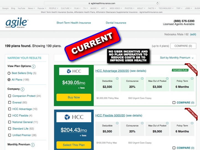Check the National General company filter
The width and height of the screenshot is (200, 150).
point(10,122)
